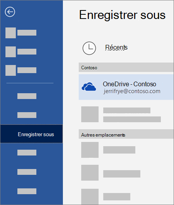Click the OneDrive cloud icon
Image resolution: width=174 pixels, height=205 pixels.
tap(89, 87)
